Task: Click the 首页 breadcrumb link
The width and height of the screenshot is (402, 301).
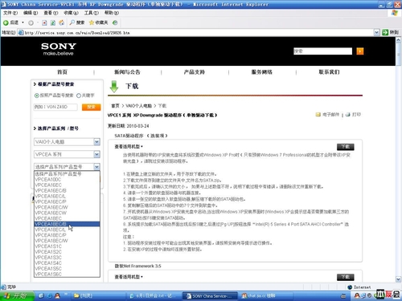Action: point(115,106)
